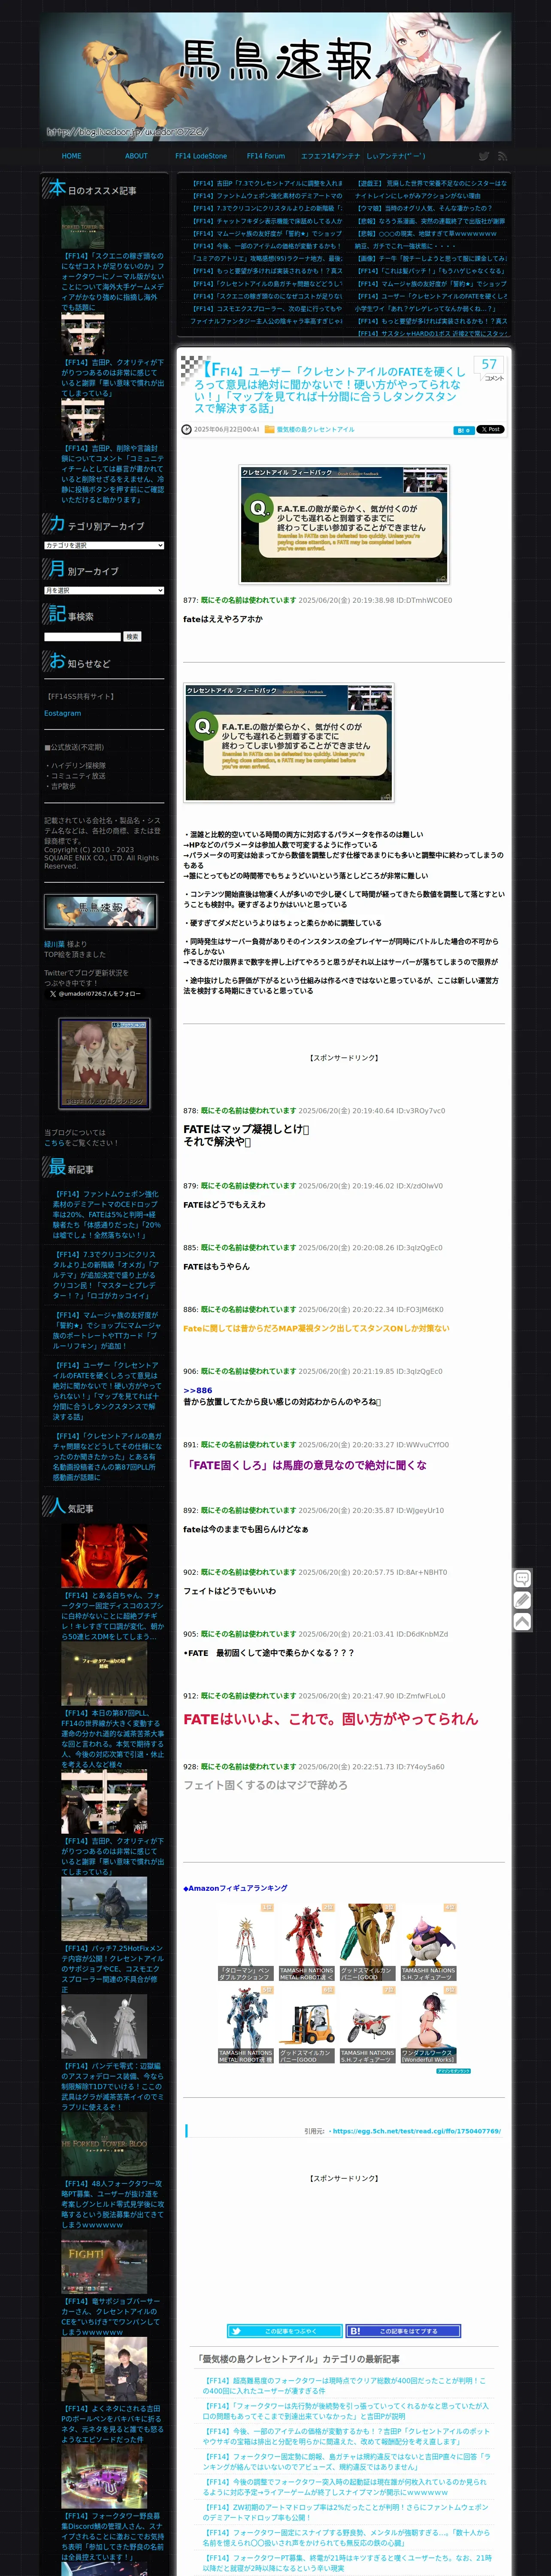This screenshot has width=551, height=2576.
Task: Open popular article 本日の第87回PLL
Action: pos(112,1739)
